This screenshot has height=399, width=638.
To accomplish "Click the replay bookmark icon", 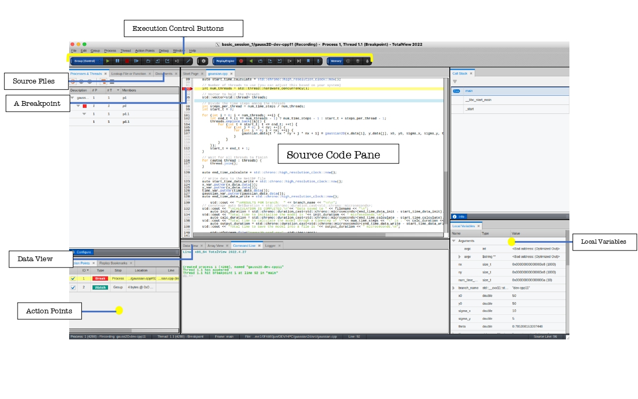I will coord(308,61).
